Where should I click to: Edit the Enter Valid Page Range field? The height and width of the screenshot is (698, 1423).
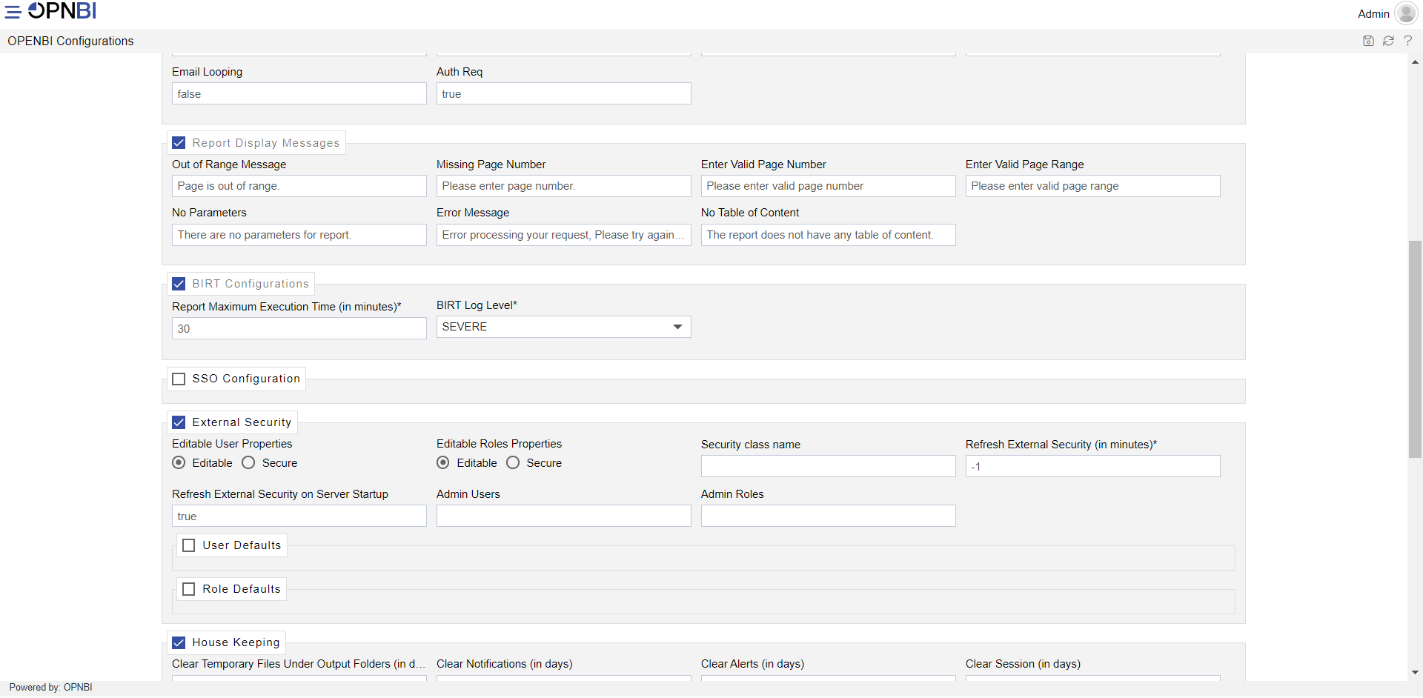(x=1092, y=186)
